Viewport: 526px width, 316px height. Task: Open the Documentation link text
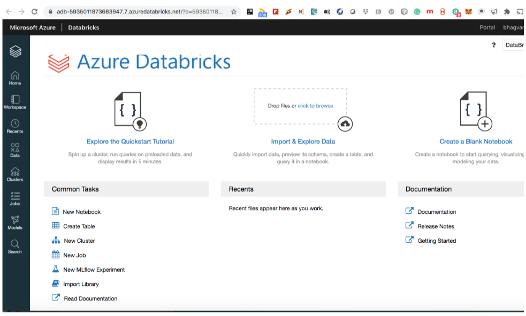point(437,212)
